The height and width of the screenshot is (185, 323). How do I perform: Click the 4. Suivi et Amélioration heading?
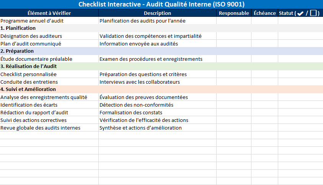pyautogui.click(x=28, y=89)
